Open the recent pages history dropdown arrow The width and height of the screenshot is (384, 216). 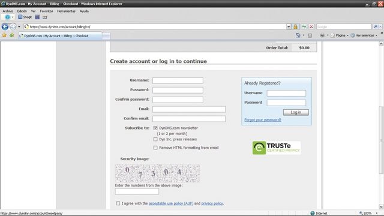coord(19,26)
